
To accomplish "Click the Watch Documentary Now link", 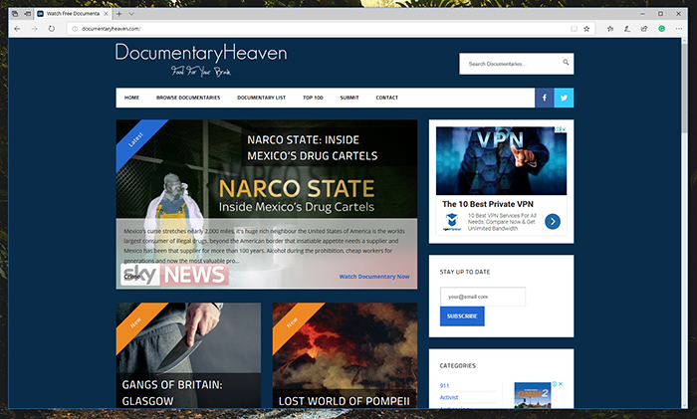I will [x=374, y=277].
